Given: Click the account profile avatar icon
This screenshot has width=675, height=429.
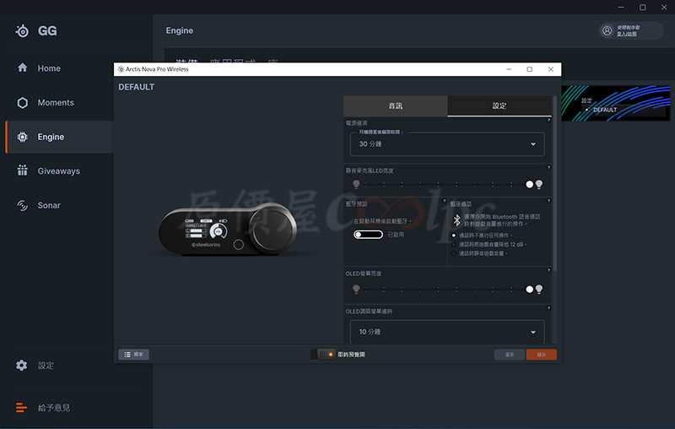Looking at the screenshot, I should 607,30.
